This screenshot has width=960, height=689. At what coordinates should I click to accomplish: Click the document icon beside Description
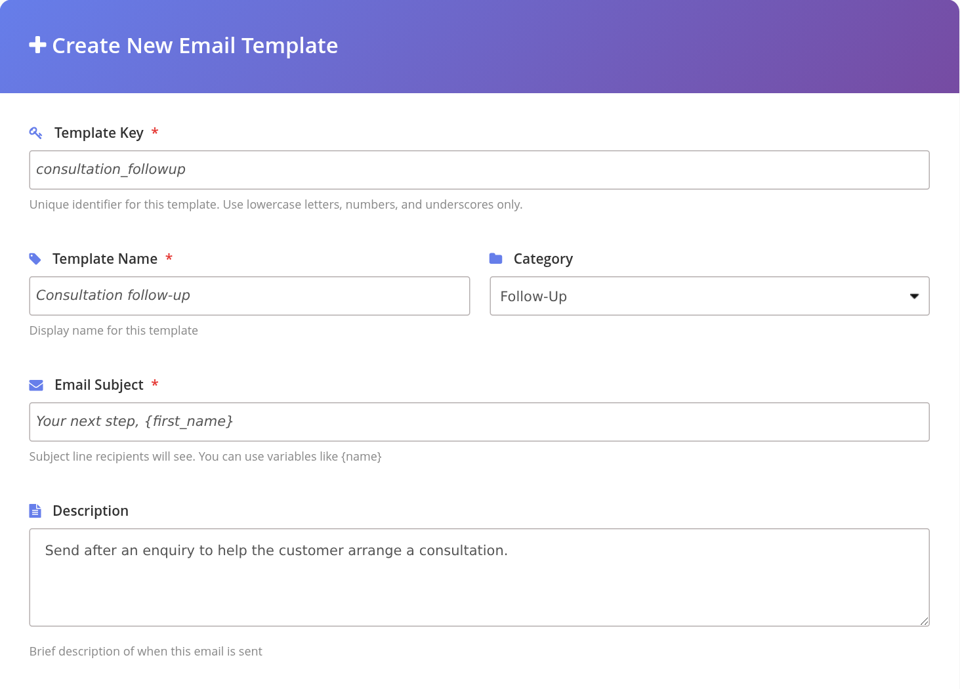(35, 511)
